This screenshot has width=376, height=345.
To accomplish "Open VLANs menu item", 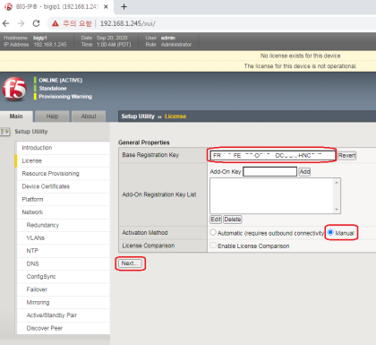I will [x=64, y=238].
